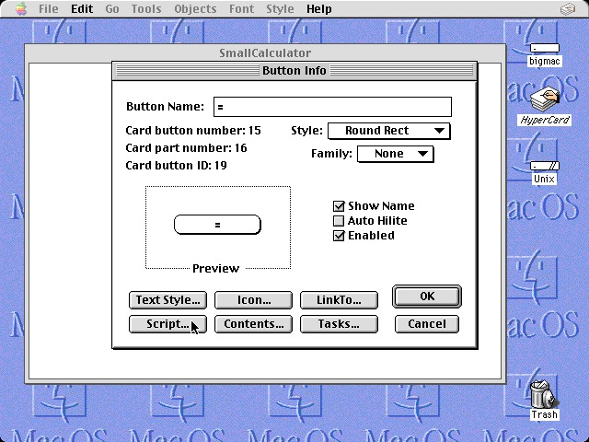Click the 'Preview' label
The width and height of the screenshot is (589, 442).
pyautogui.click(x=215, y=269)
